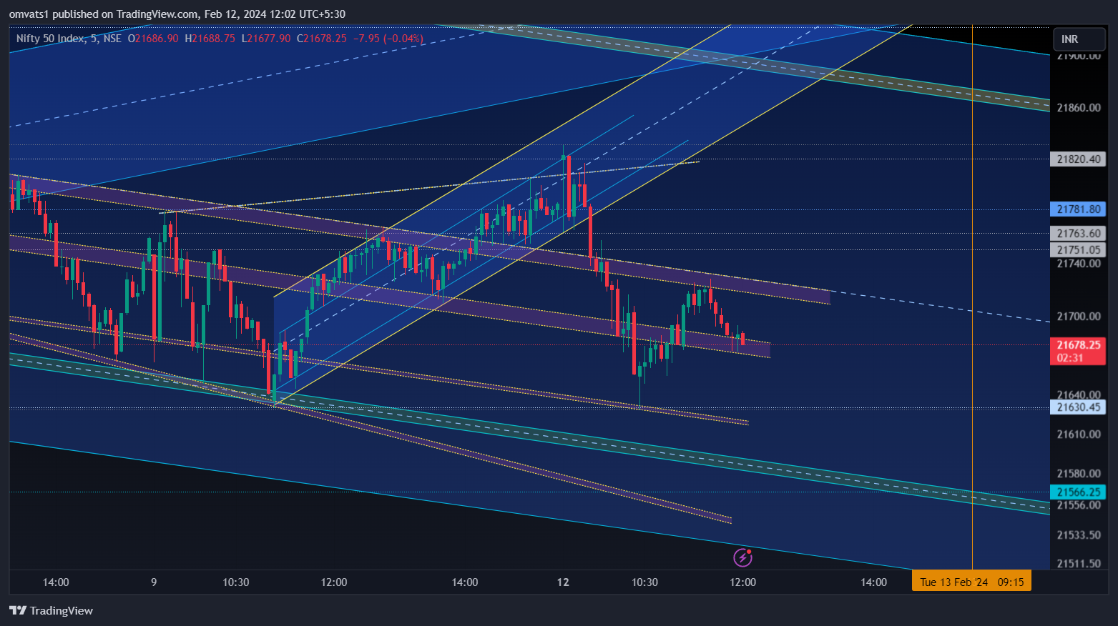Click the date 12 label on time axis

click(x=563, y=582)
